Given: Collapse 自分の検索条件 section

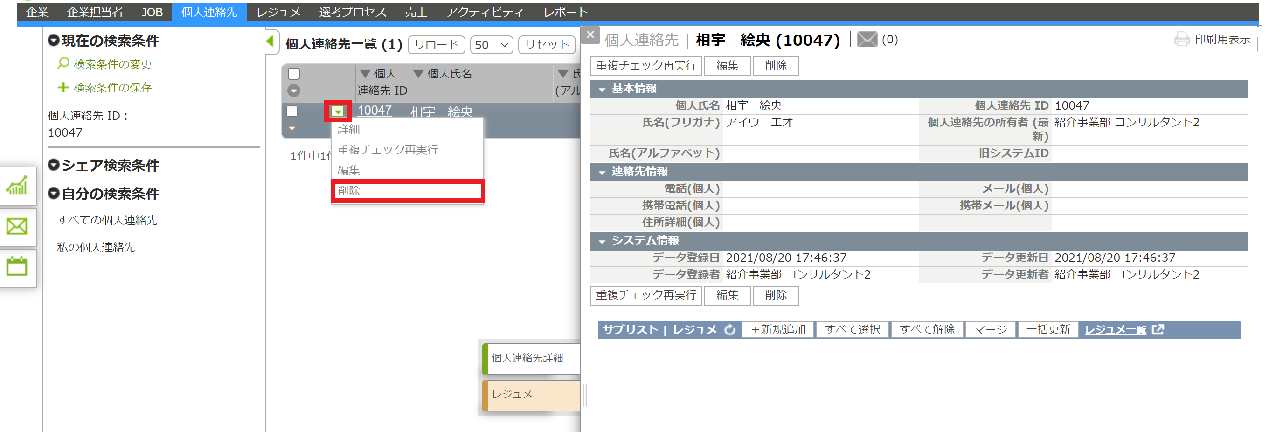Looking at the screenshot, I should tap(54, 193).
